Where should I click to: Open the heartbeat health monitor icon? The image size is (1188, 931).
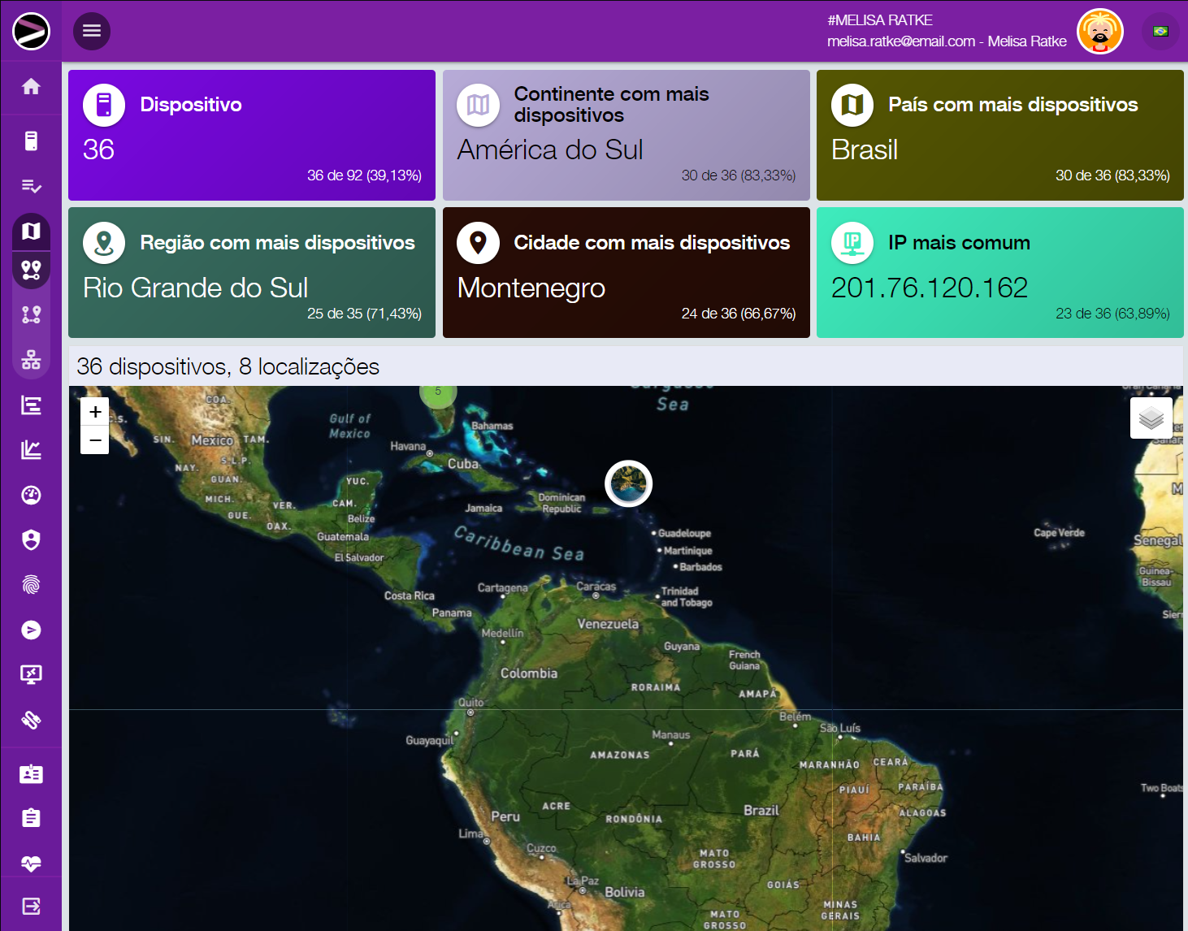(31, 863)
